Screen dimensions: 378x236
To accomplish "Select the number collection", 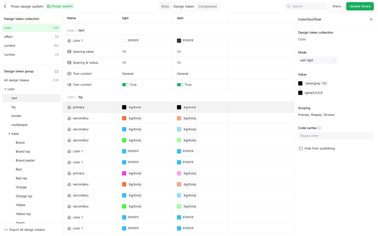I will tap(31, 54).
